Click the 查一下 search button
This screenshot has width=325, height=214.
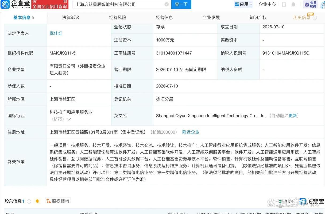(181, 4)
